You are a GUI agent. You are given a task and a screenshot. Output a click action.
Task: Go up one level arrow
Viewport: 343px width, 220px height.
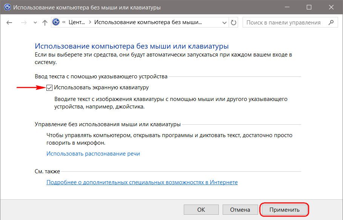pos(45,23)
